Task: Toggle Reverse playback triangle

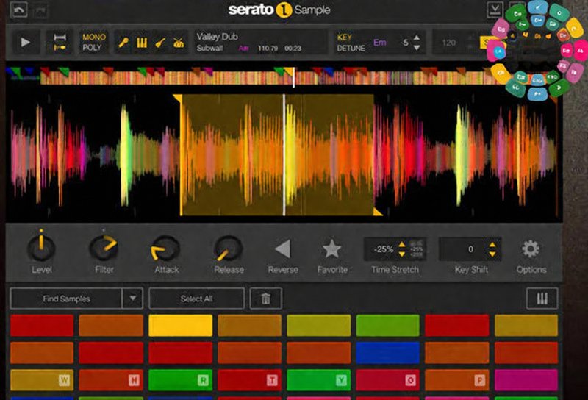Action: tap(282, 249)
